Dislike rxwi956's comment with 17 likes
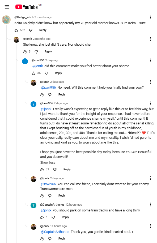Viewport: 157px width, 243px height. coord(55,170)
